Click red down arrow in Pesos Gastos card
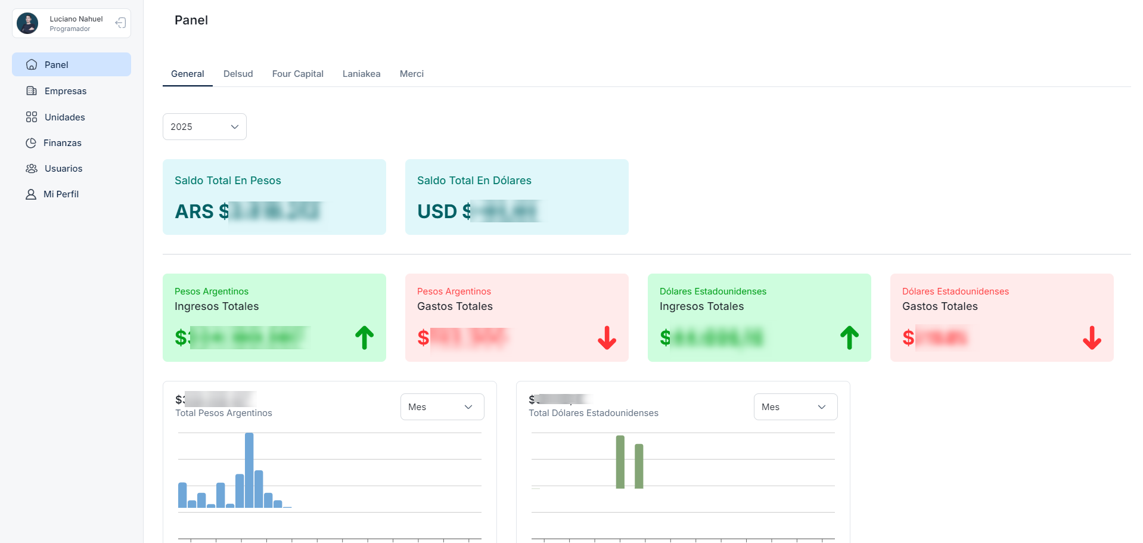 click(607, 337)
